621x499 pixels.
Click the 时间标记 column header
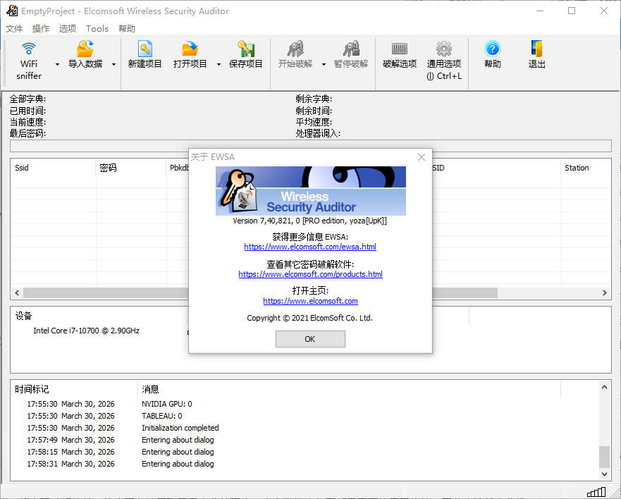[74, 389]
